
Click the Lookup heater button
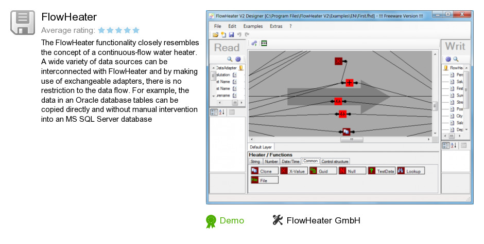coord(411,171)
